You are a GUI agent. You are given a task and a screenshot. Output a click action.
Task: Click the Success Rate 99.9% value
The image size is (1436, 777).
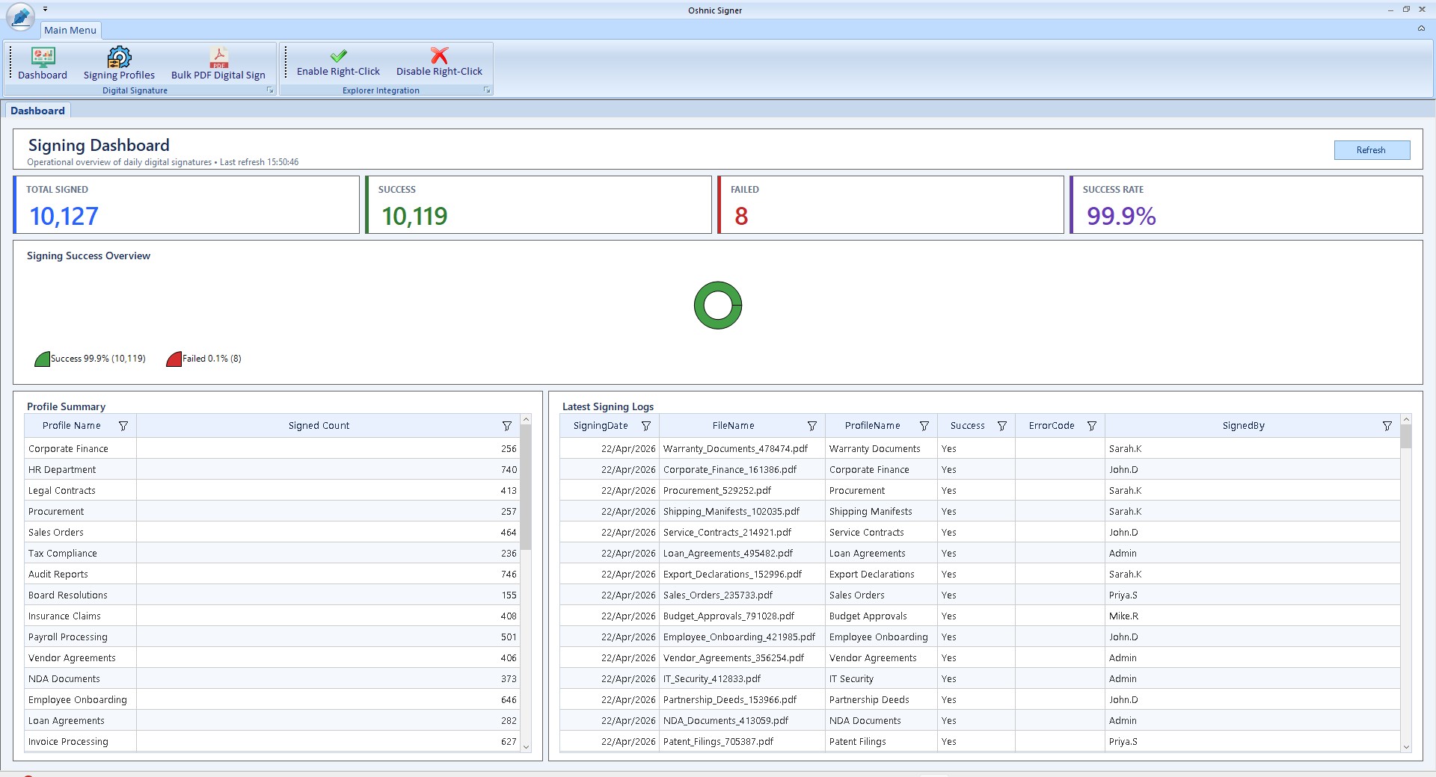click(1121, 216)
